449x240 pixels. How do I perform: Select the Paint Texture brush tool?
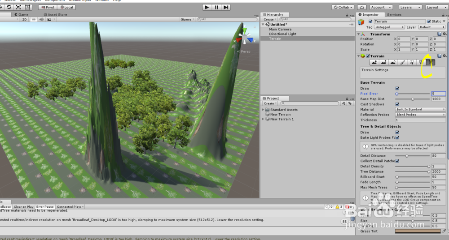402,62
